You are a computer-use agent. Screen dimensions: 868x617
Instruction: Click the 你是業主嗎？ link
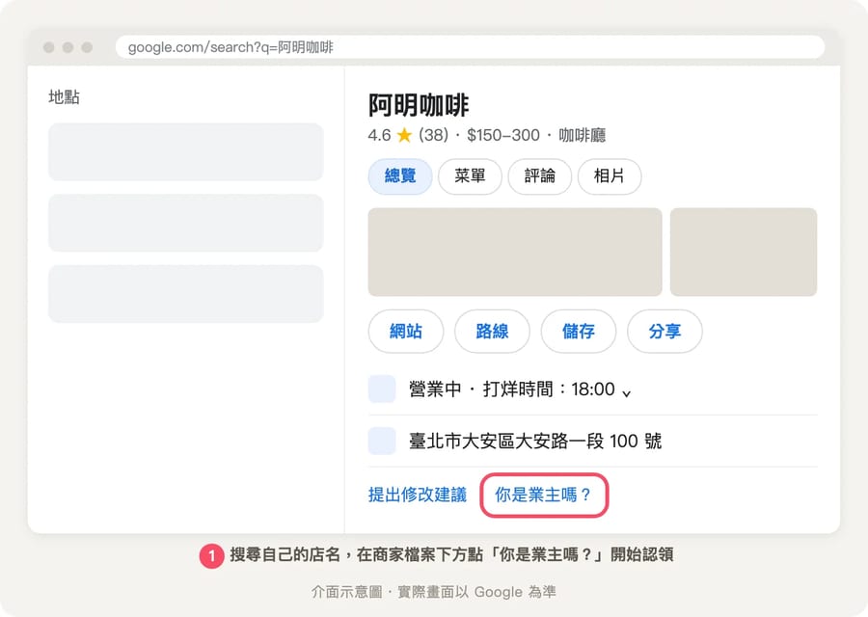point(544,495)
